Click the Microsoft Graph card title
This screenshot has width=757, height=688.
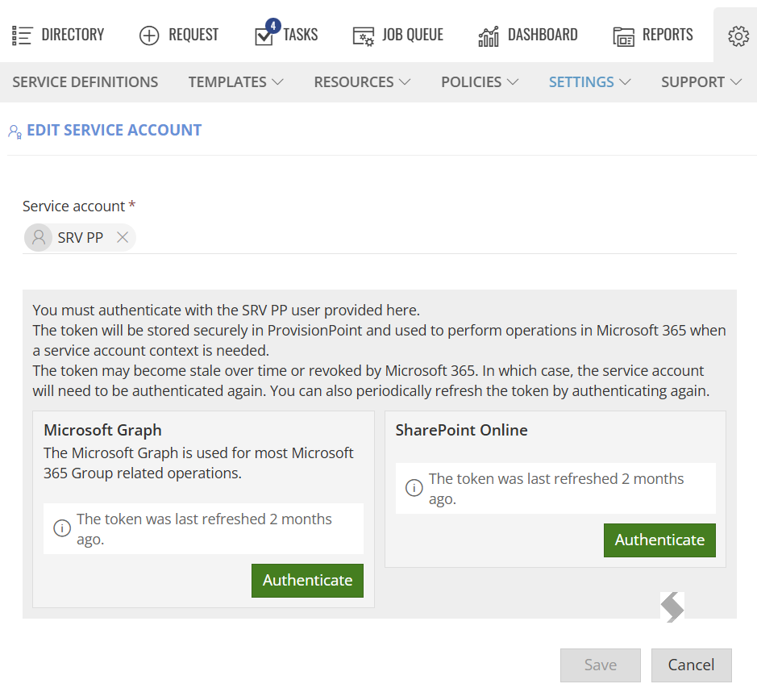(103, 430)
